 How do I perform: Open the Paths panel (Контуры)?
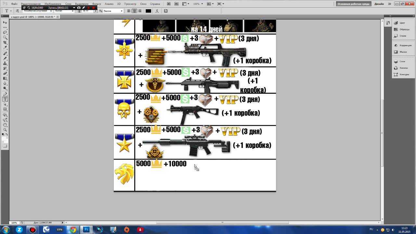point(403,74)
